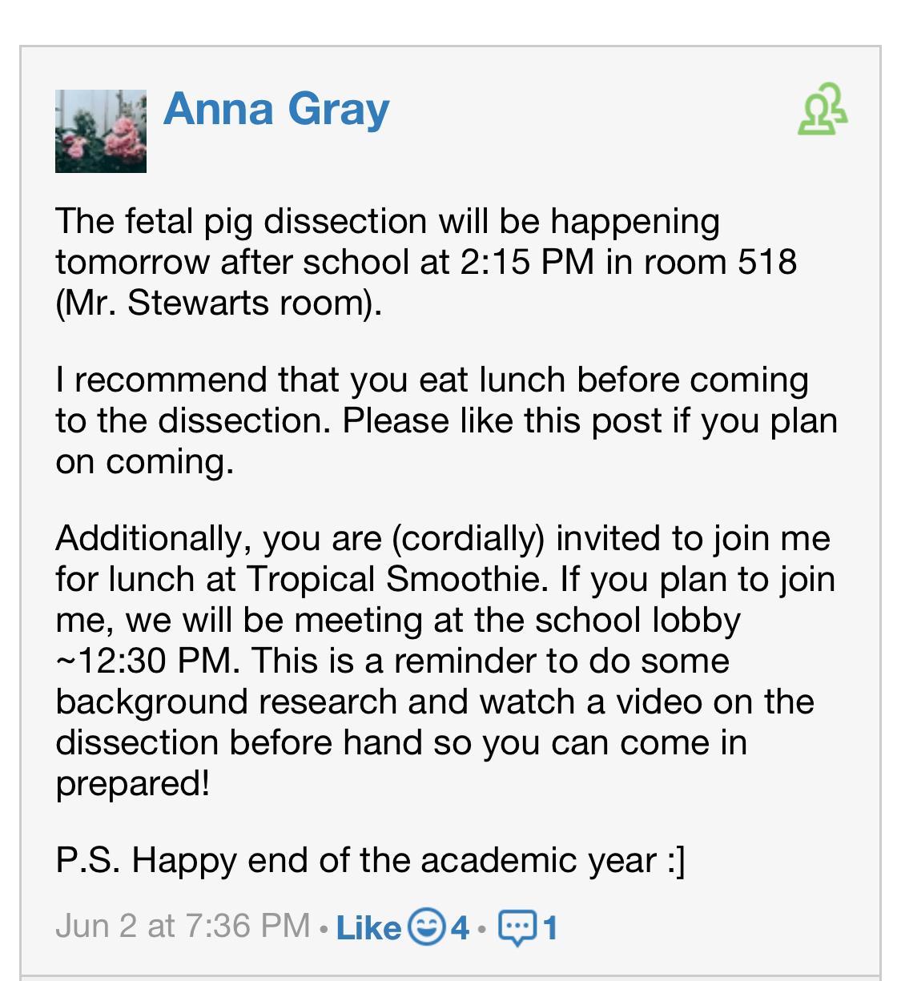Open Anna Gray's profile name link
Screen dimensions: 901x981
click(x=276, y=109)
